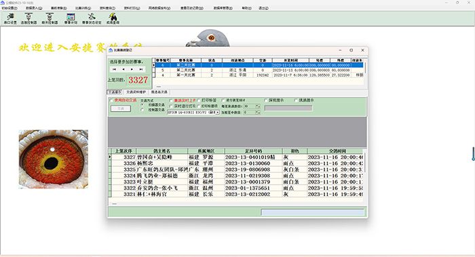Screen dimensions: 475x257
Task: Select pigeon row 3322 浙江 温州
Action: [x=237, y=188]
